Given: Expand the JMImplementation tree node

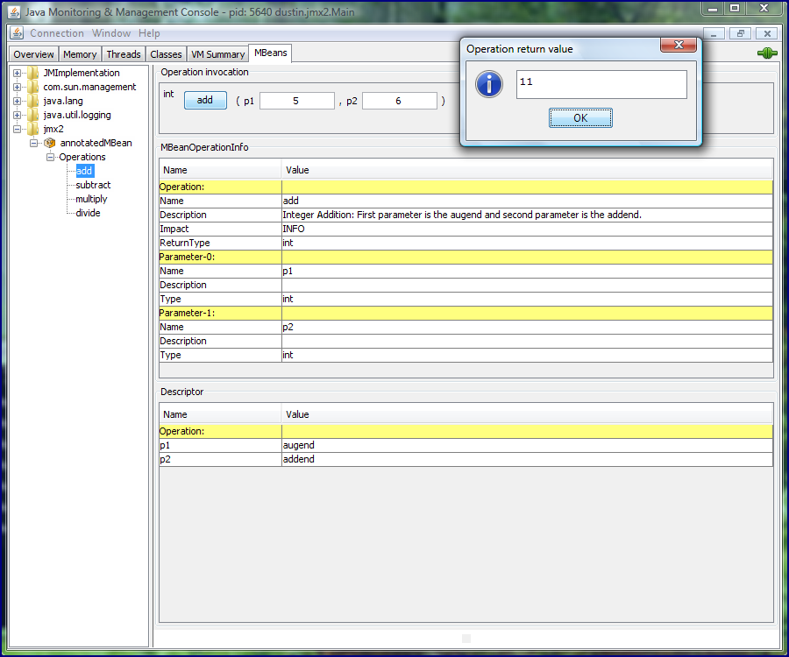Looking at the screenshot, I should pyautogui.click(x=18, y=73).
